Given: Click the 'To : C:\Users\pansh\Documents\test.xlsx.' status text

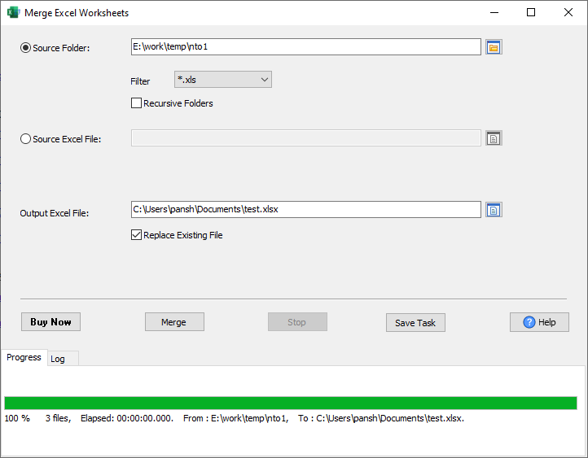Looking at the screenshot, I should coord(381,418).
